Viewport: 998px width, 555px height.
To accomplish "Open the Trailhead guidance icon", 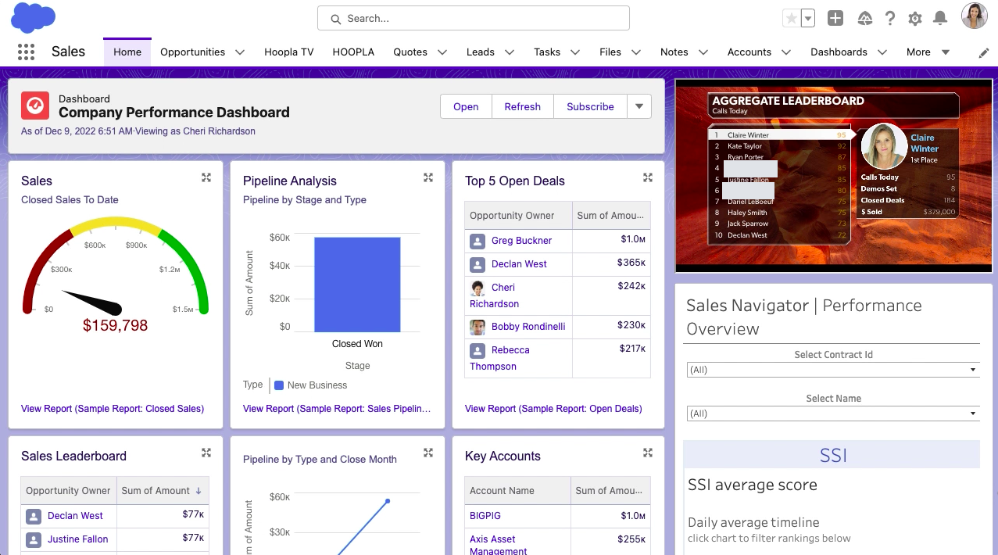I will [864, 18].
